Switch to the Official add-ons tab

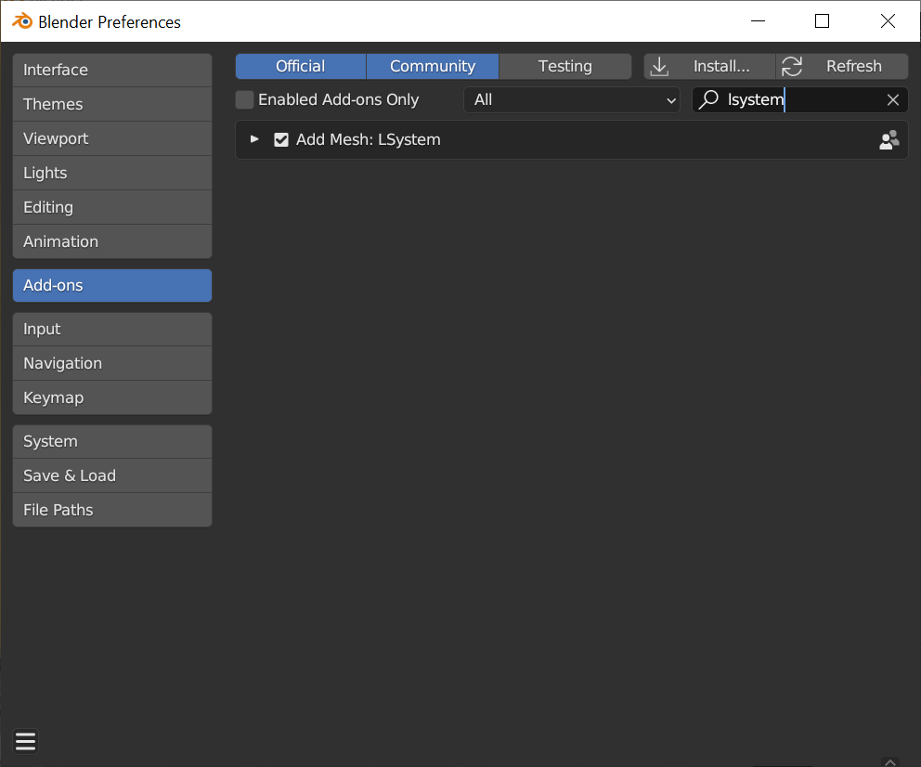pyautogui.click(x=300, y=66)
